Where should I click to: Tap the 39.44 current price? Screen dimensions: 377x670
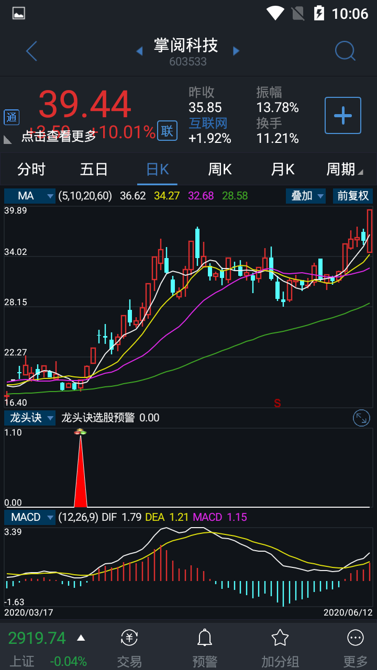tap(84, 104)
